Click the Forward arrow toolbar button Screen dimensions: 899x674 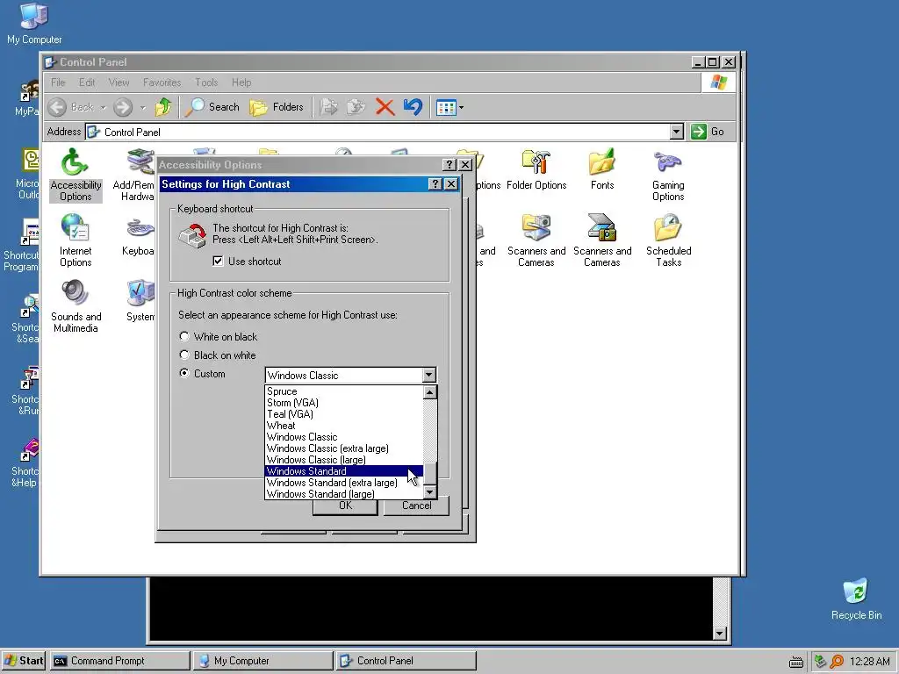[x=123, y=107]
